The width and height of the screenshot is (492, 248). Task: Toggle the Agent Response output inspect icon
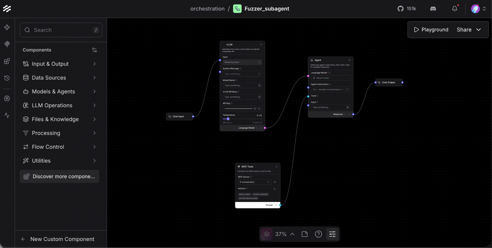point(349,114)
